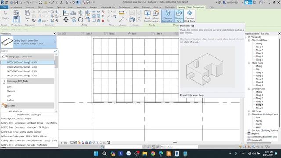Viewport: 281px width, 158px height.
Task: Open Site under Floor Plans
Action: coord(258,69)
